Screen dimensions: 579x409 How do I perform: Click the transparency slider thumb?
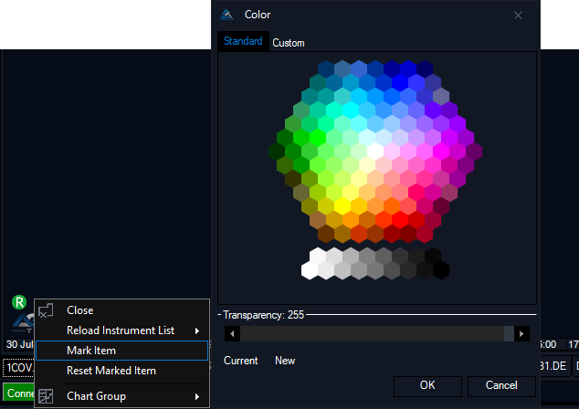coord(508,334)
